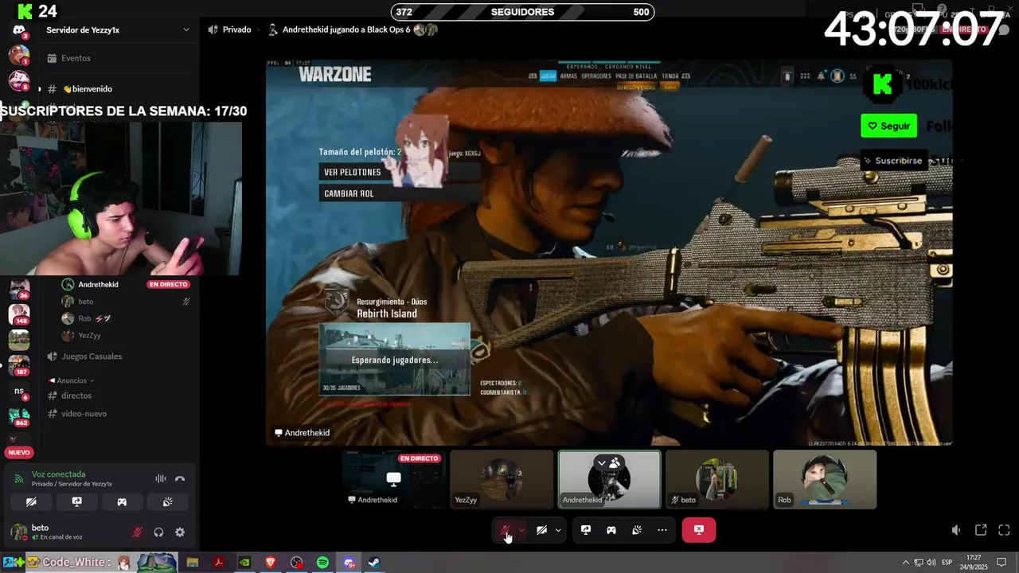Open more options three-dots in call bar
The image size is (1019, 573).
click(662, 530)
